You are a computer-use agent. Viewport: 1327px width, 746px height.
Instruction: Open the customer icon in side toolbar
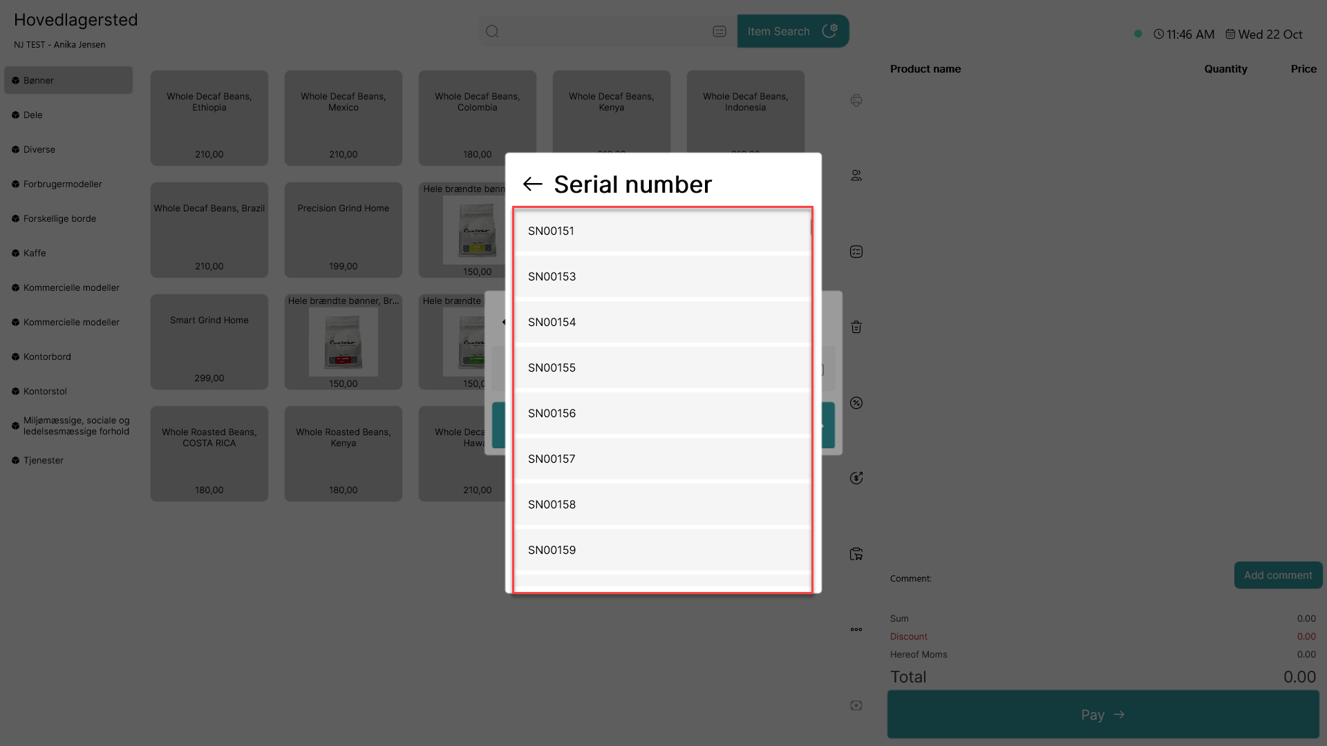[856, 175]
